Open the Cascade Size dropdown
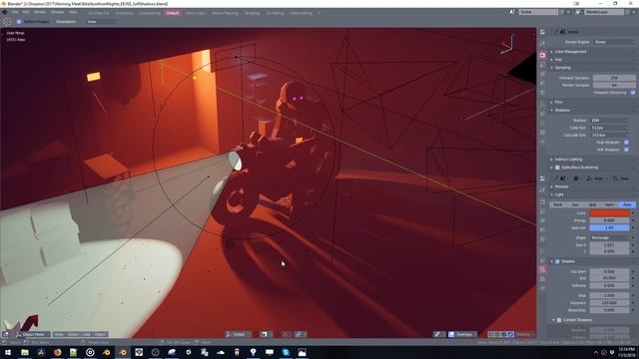639x359 pixels. (609, 136)
